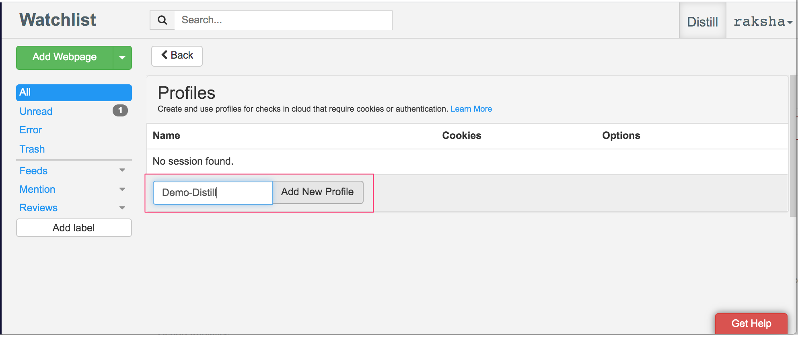The width and height of the screenshot is (798, 351).
Task: Click the Get Help button
Action: [x=751, y=323]
